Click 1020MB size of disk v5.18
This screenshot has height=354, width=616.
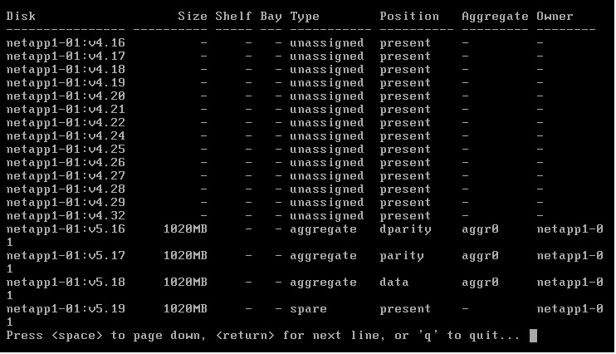[185, 283]
